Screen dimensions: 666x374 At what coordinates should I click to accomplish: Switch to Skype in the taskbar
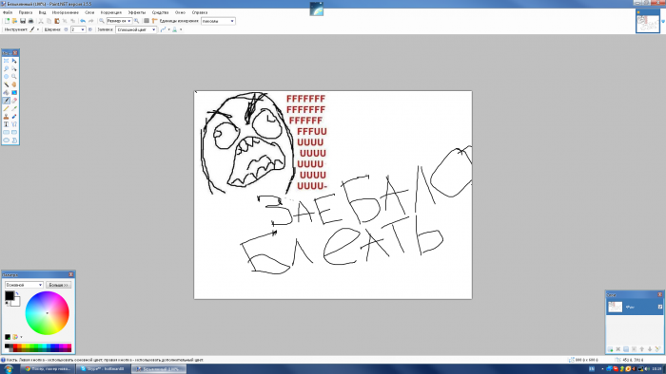[x=103, y=369]
